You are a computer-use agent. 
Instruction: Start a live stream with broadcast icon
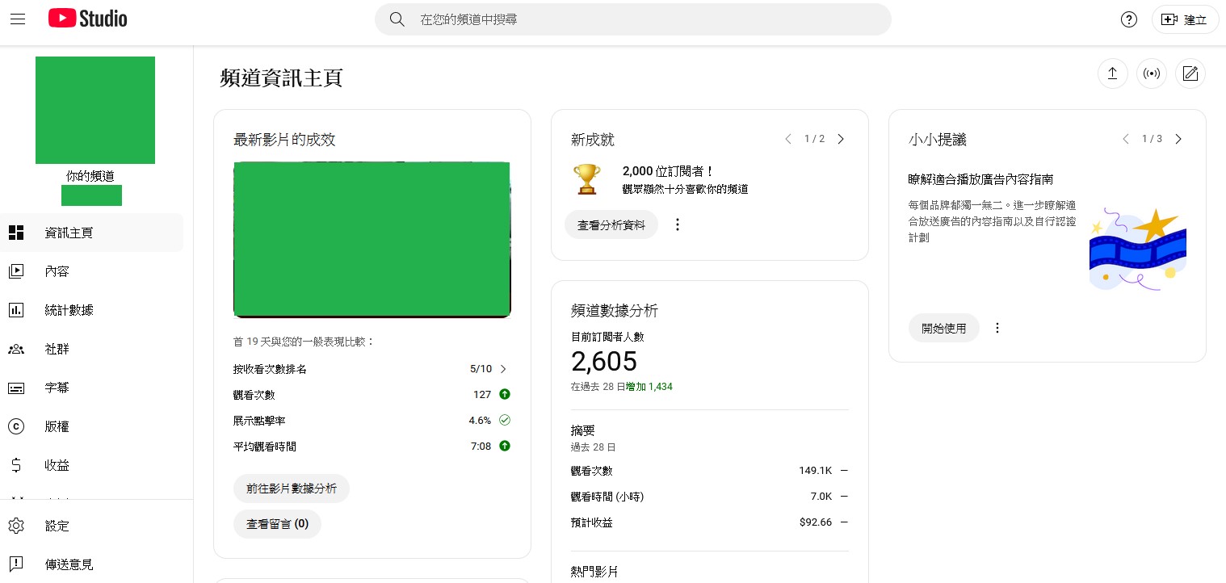click(x=1151, y=73)
